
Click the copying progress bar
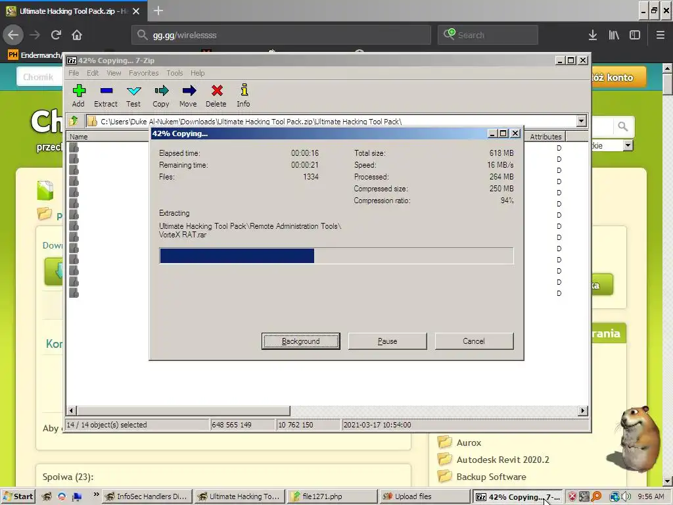pos(336,256)
